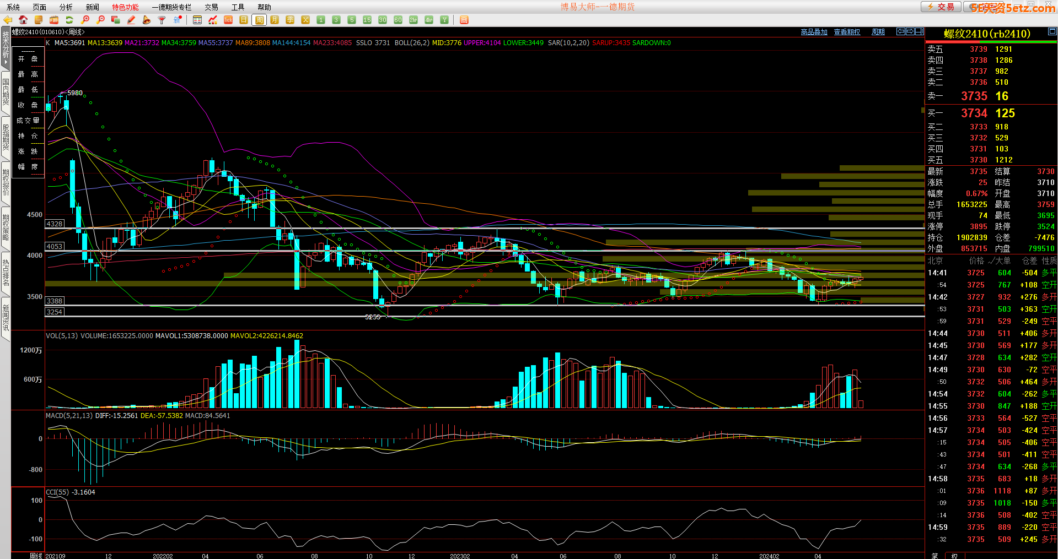The image size is (1058, 559).
Task: Click the chart left arrow icon
Action: (x=900, y=31)
